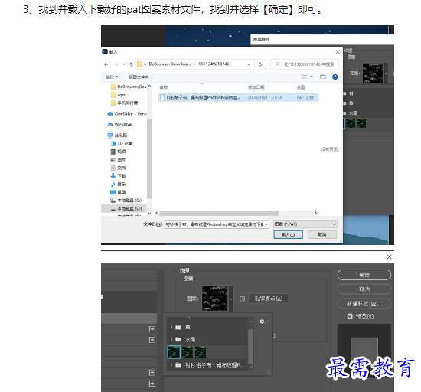Click pattern picker scrollbar up arrow
Viewport: 421px width, 392px height.
tap(251, 322)
